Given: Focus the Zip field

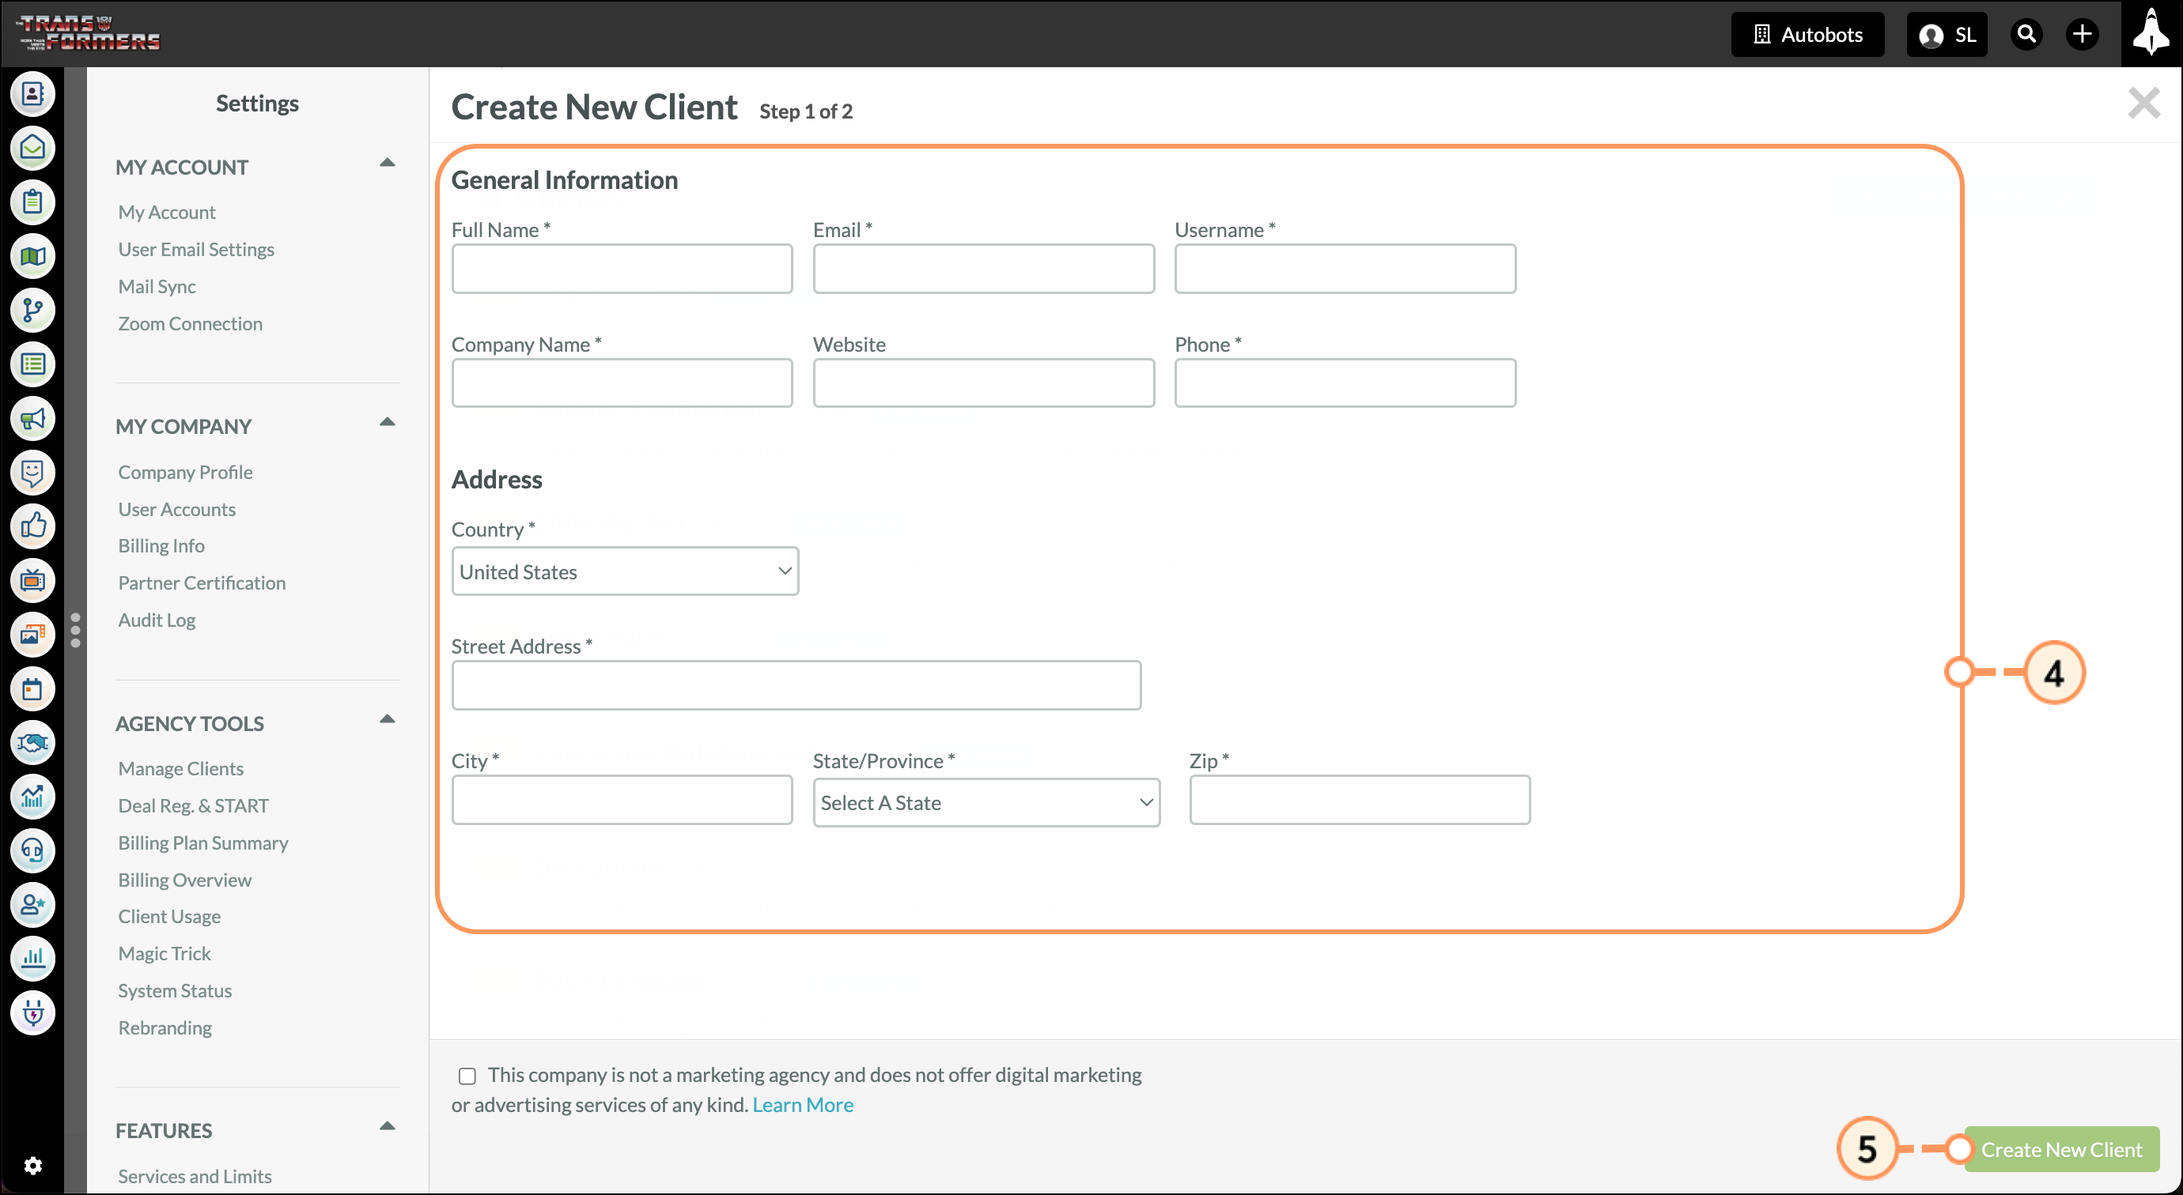Looking at the screenshot, I should (1360, 800).
